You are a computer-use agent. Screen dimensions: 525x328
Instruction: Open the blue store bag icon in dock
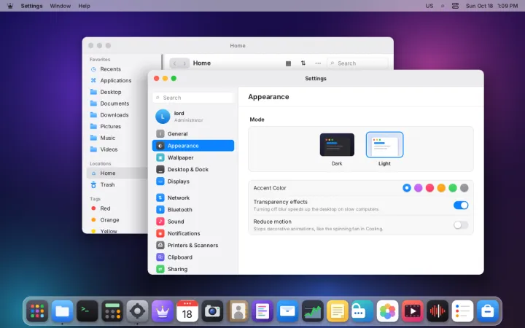(x=488, y=311)
